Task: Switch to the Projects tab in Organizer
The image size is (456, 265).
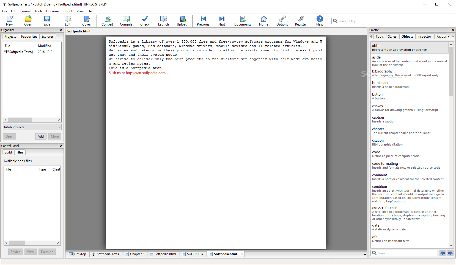Action: point(10,37)
